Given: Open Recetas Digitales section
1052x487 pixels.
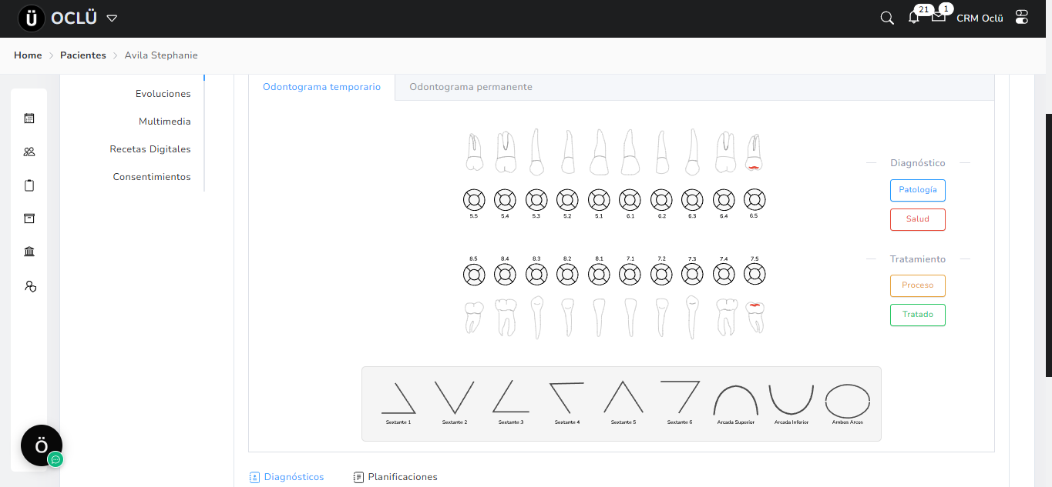Looking at the screenshot, I should pyautogui.click(x=150, y=149).
